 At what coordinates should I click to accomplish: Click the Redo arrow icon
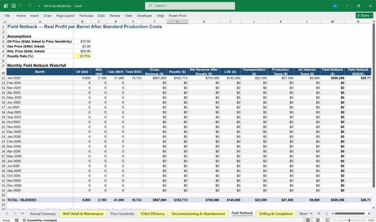pyautogui.click(x=30, y=6)
